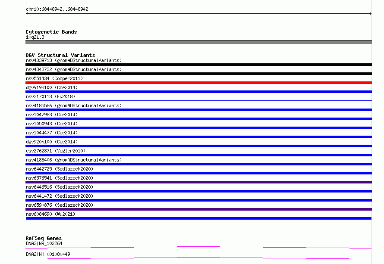
Task: Click the blue bar for nsv4186406
Action: click(198, 164)
